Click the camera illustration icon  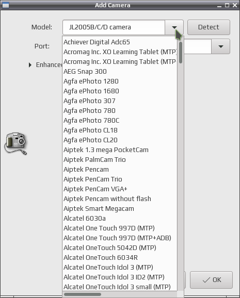[15, 143]
